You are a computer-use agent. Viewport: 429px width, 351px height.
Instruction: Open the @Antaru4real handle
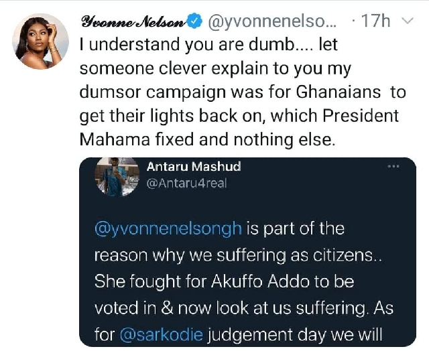click(x=187, y=184)
